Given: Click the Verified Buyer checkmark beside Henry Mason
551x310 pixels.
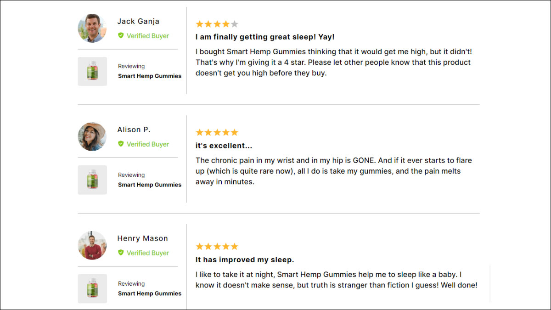Looking at the screenshot, I should [x=121, y=253].
